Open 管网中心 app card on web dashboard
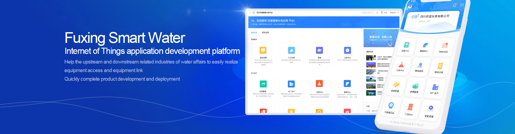The image size is (515, 134). [x=347, y=89]
